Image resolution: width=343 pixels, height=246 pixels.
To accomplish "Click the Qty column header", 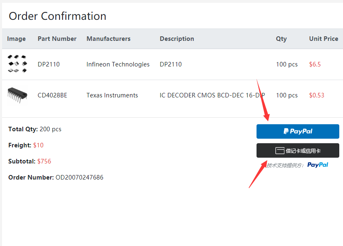I will (281, 39).
